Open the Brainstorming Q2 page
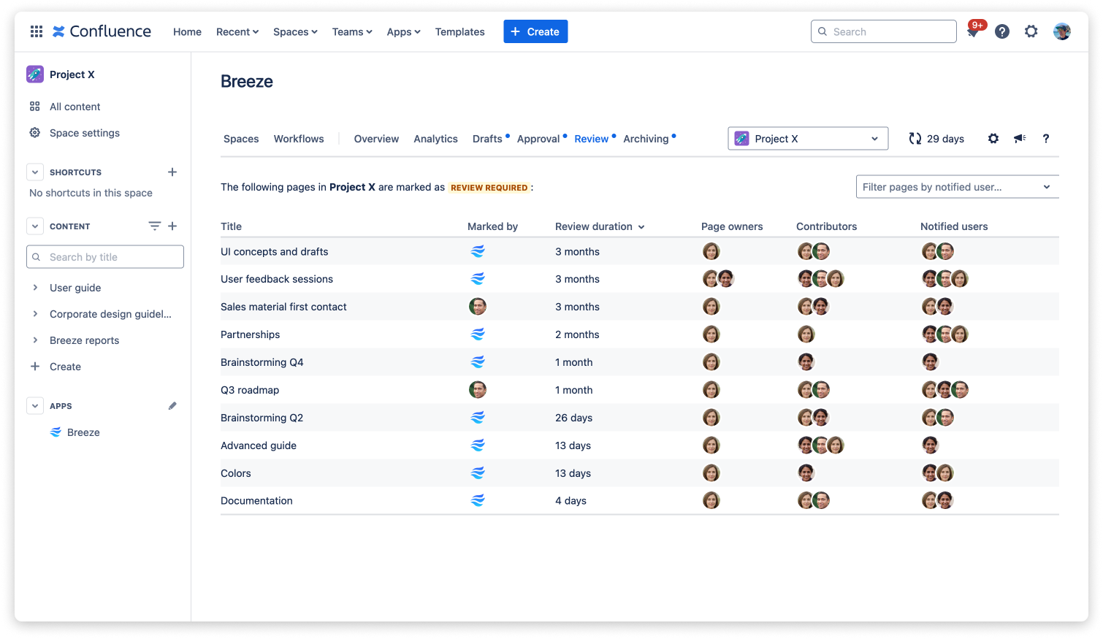The width and height of the screenshot is (1103, 639). 262,418
